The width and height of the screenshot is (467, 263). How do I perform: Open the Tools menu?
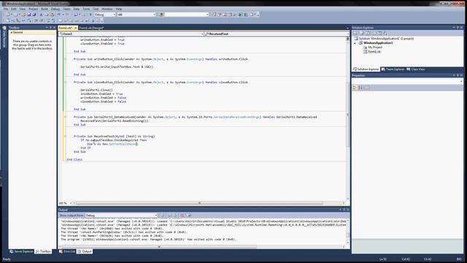coord(86,9)
